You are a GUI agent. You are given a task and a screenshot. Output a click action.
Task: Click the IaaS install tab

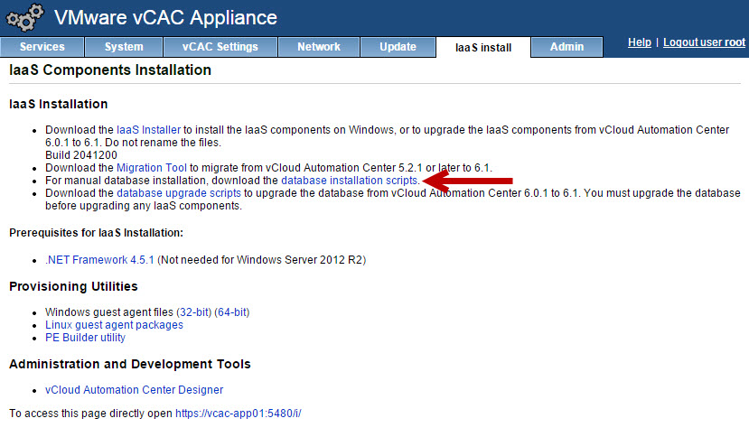coord(483,48)
